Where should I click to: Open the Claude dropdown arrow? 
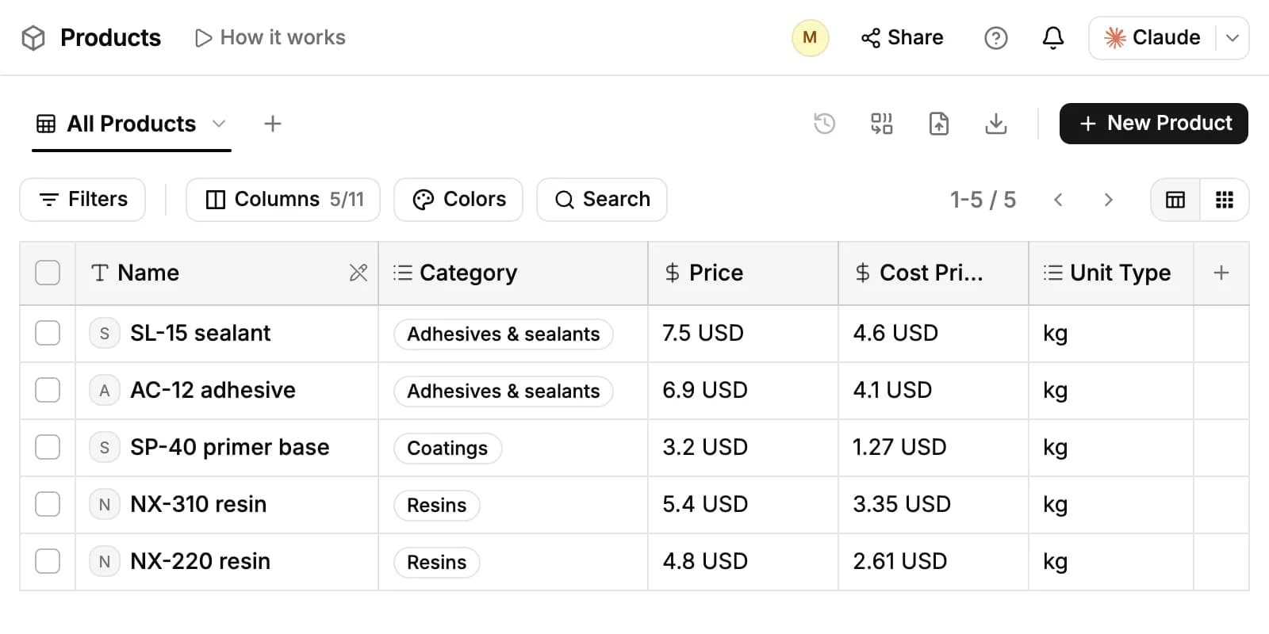1233,38
